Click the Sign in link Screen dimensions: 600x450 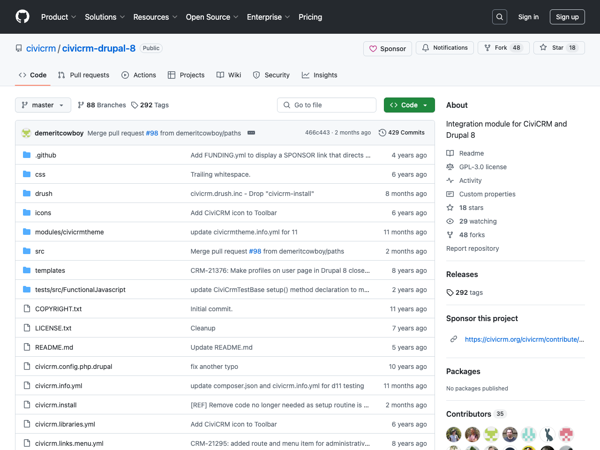coord(528,17)
